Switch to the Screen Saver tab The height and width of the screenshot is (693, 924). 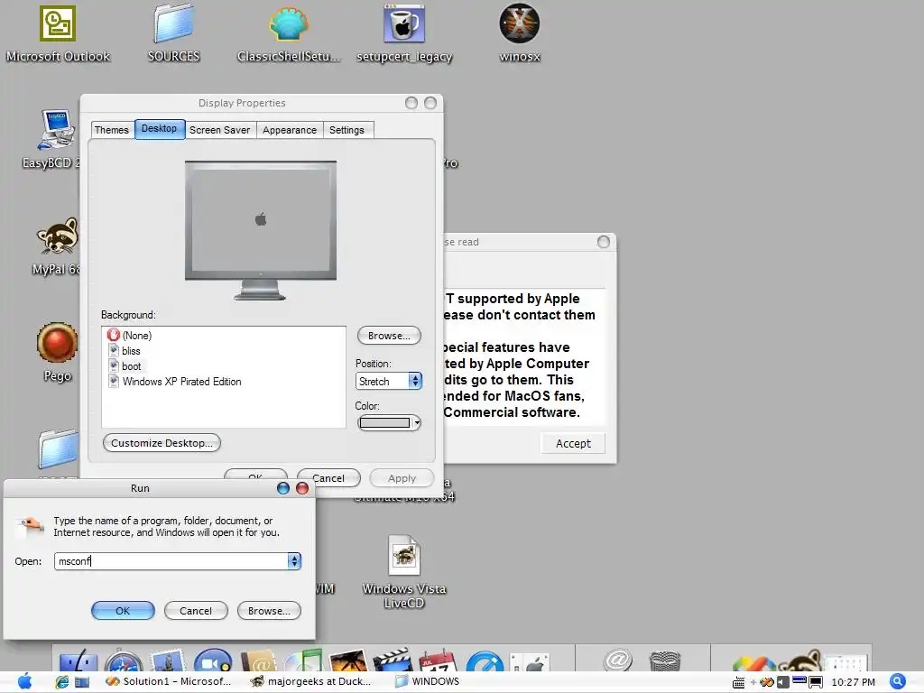pyautogui.click(x=220, y=130)
